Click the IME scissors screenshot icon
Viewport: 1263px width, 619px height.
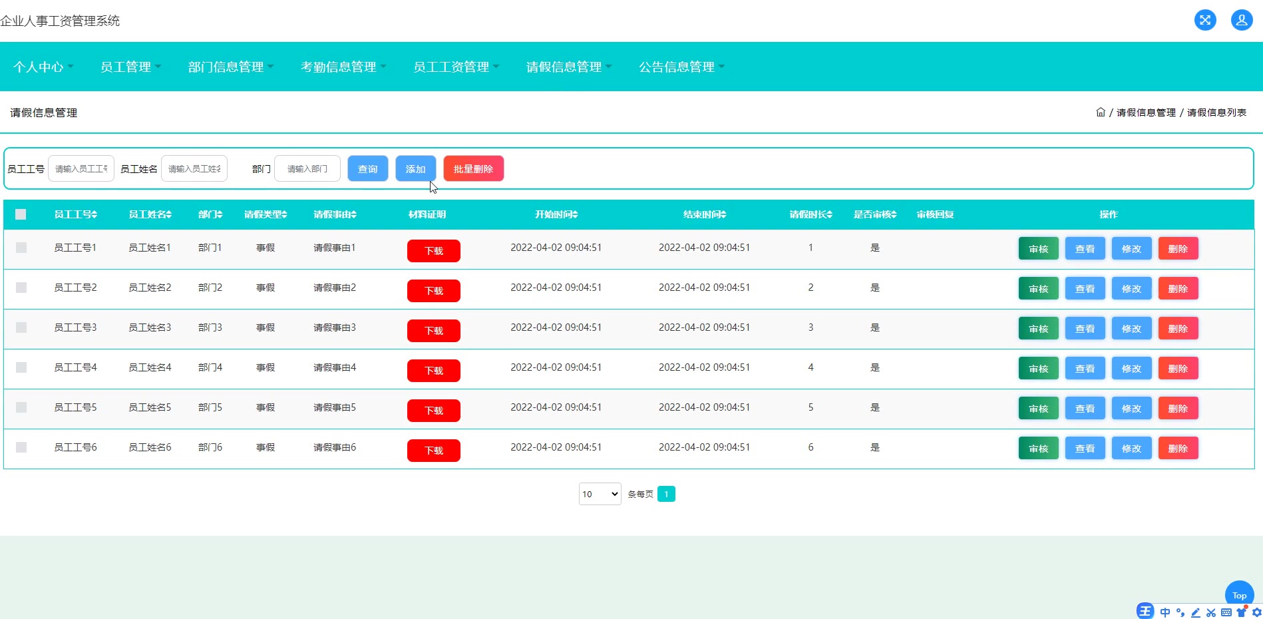click(1210, 612)
